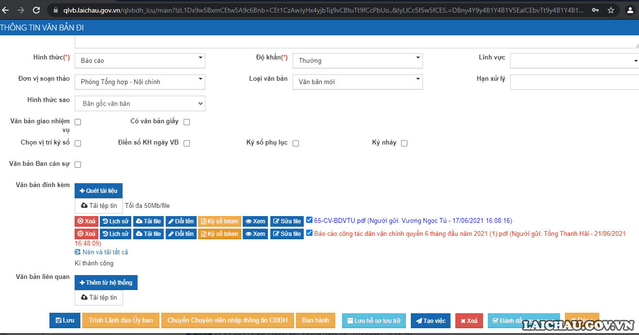Tick the Có văn bản giấy checkbox
This screenshot has height=335, width=639.
point(187,122)
